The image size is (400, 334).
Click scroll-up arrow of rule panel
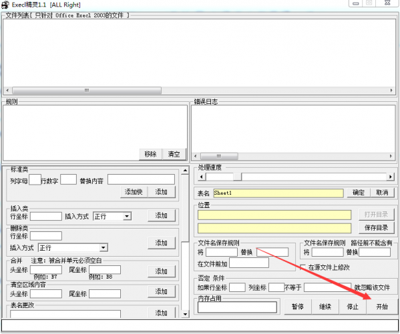coord(185,171)
